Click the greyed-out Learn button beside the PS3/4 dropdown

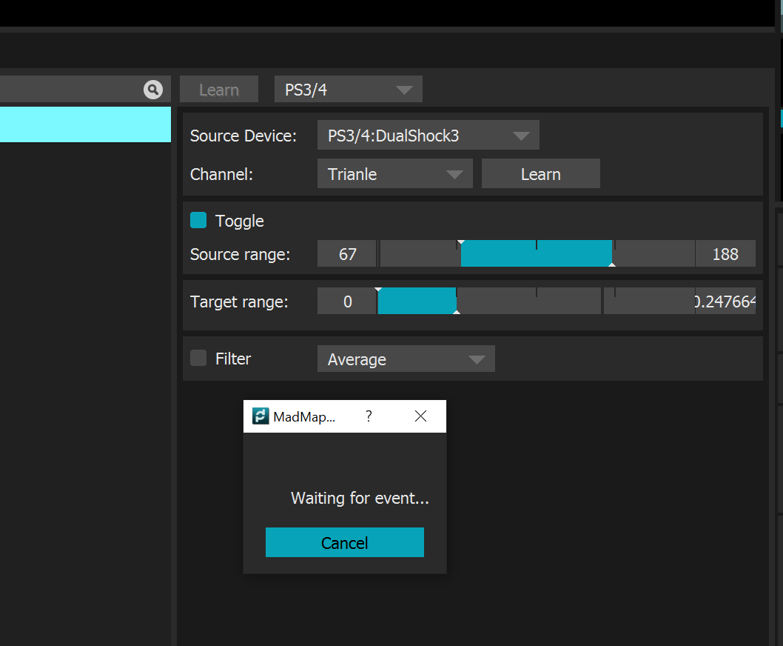click(219, 90)
